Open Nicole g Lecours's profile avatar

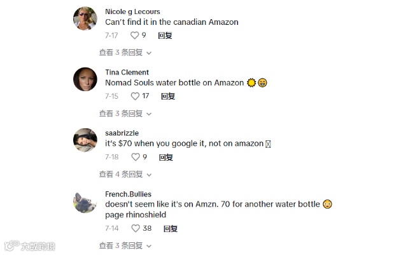(x=85, y=18)
